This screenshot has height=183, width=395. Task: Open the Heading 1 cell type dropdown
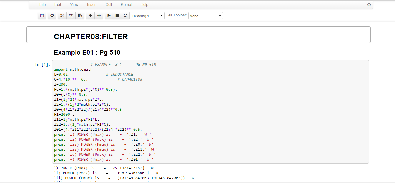click(148, 16)
